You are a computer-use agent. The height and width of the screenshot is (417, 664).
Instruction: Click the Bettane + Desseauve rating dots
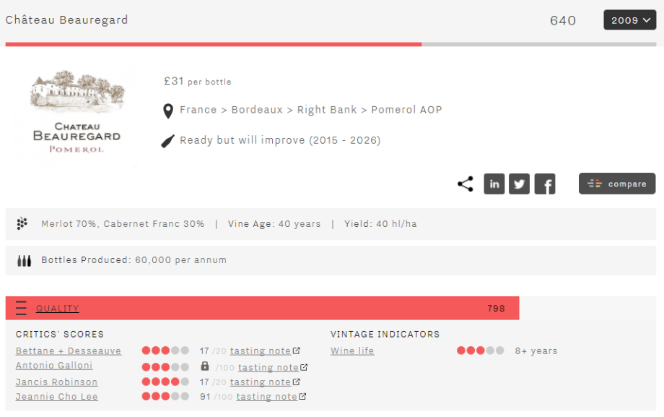coord(165,351)
